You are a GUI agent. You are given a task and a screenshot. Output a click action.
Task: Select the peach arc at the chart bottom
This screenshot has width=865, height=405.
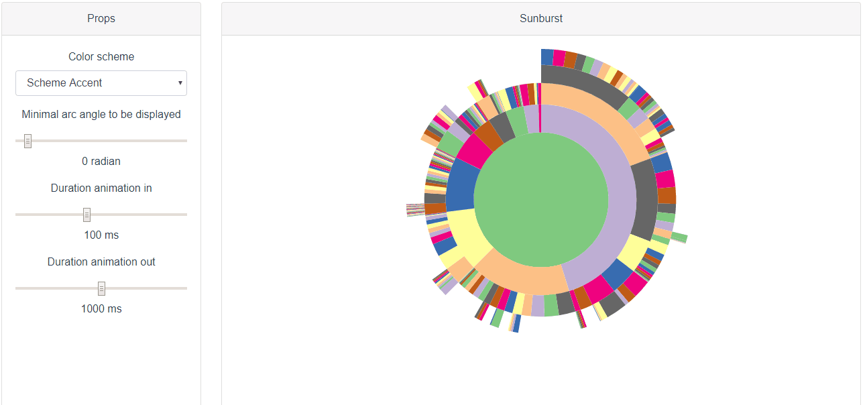coord(536,272)
